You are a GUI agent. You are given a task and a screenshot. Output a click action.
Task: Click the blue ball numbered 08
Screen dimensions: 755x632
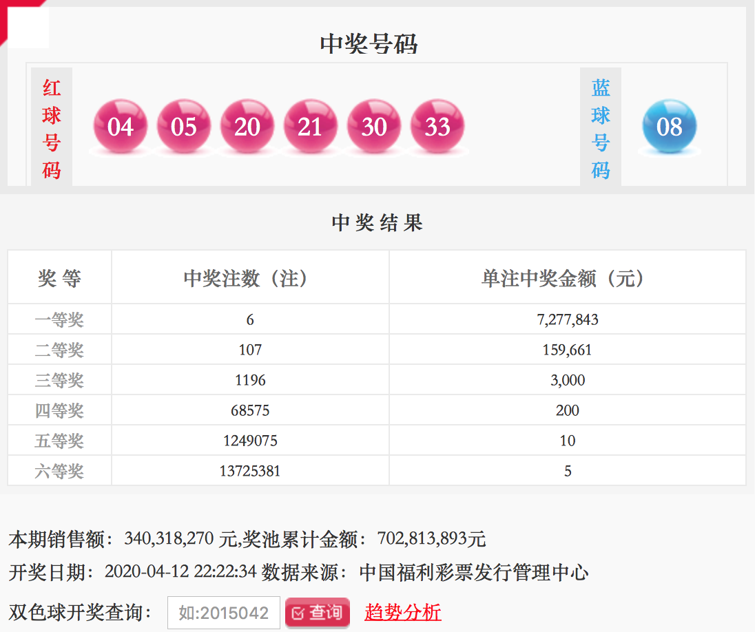click(x=669, y=127)
